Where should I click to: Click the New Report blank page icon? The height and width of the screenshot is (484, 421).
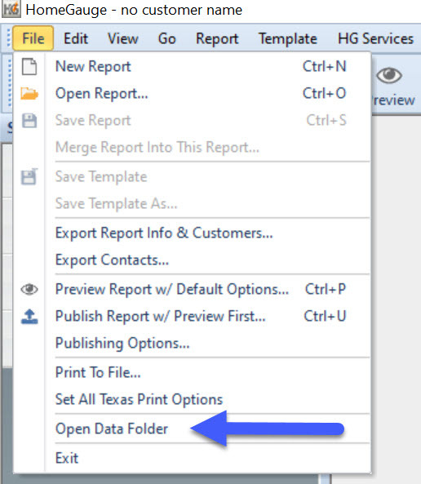pos(29,66)
